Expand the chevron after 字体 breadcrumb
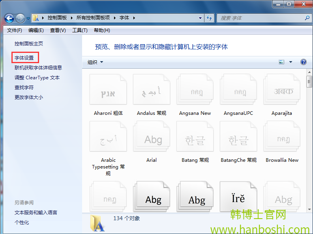This screenshot has height=234, width=313. [134, 18]
